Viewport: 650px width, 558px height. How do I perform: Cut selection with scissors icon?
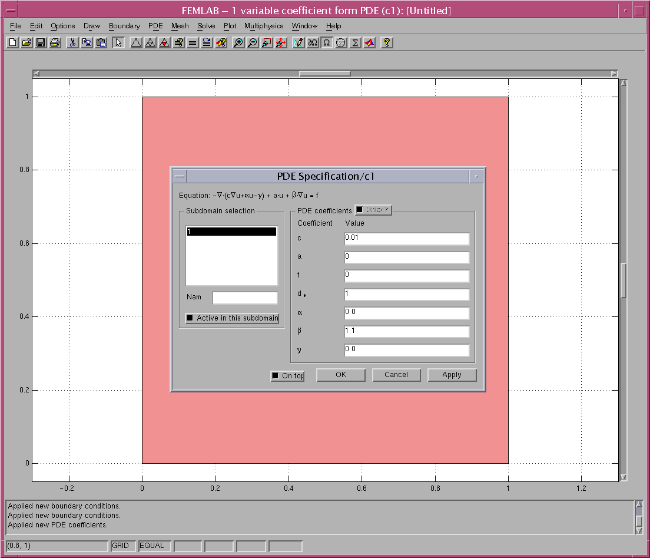pos(72,43)
